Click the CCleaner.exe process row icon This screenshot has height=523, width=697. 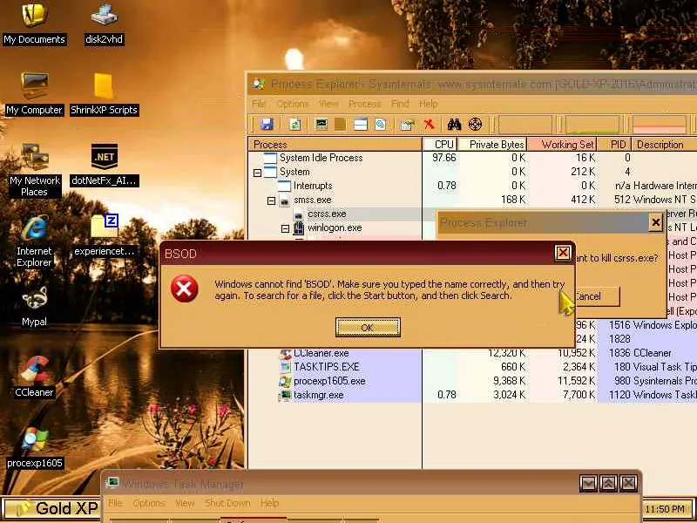(x=286, y=353)
